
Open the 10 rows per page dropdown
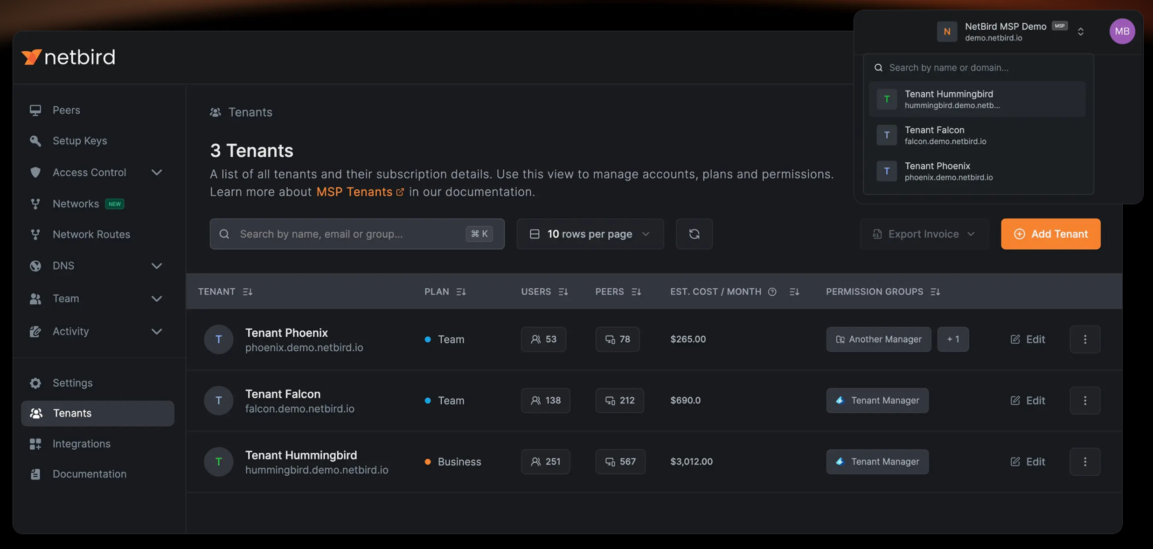(x=590, y=234)
